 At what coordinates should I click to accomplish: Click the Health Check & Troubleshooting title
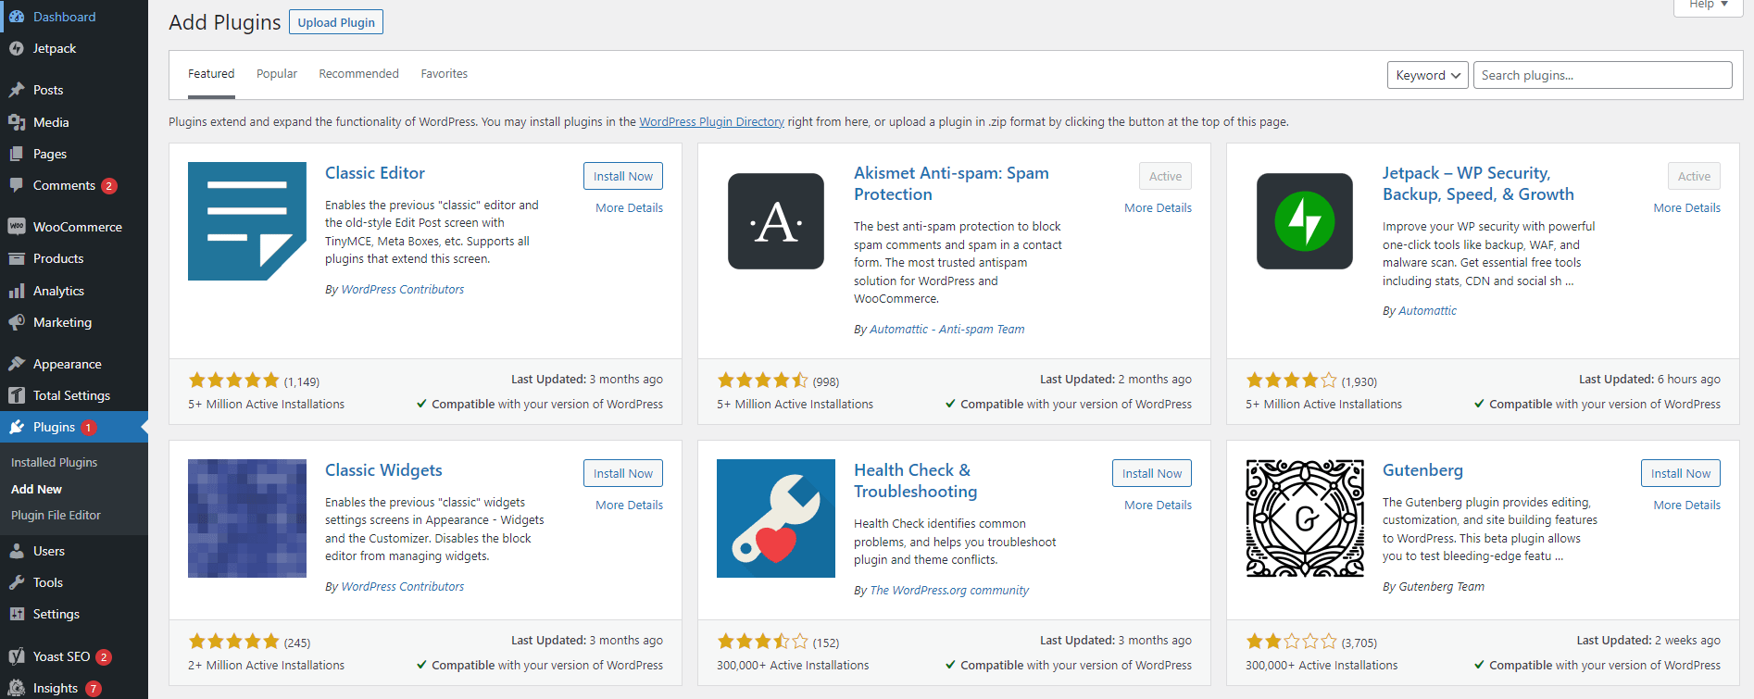(x=915, y=481)
